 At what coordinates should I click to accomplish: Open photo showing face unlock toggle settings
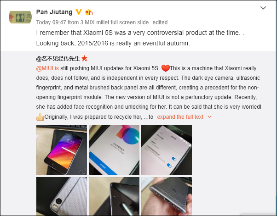(167, 150)
